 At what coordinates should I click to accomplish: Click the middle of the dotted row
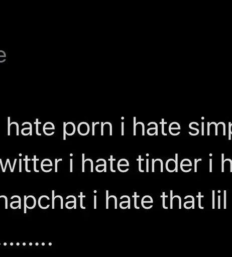[x=26, y=244]
